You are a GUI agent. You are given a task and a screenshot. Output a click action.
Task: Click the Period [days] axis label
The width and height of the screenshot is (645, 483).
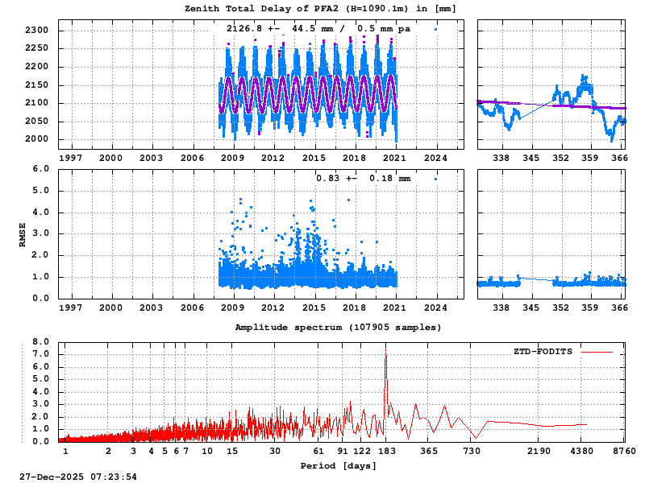pyautogui.click(x=339, y=464)
